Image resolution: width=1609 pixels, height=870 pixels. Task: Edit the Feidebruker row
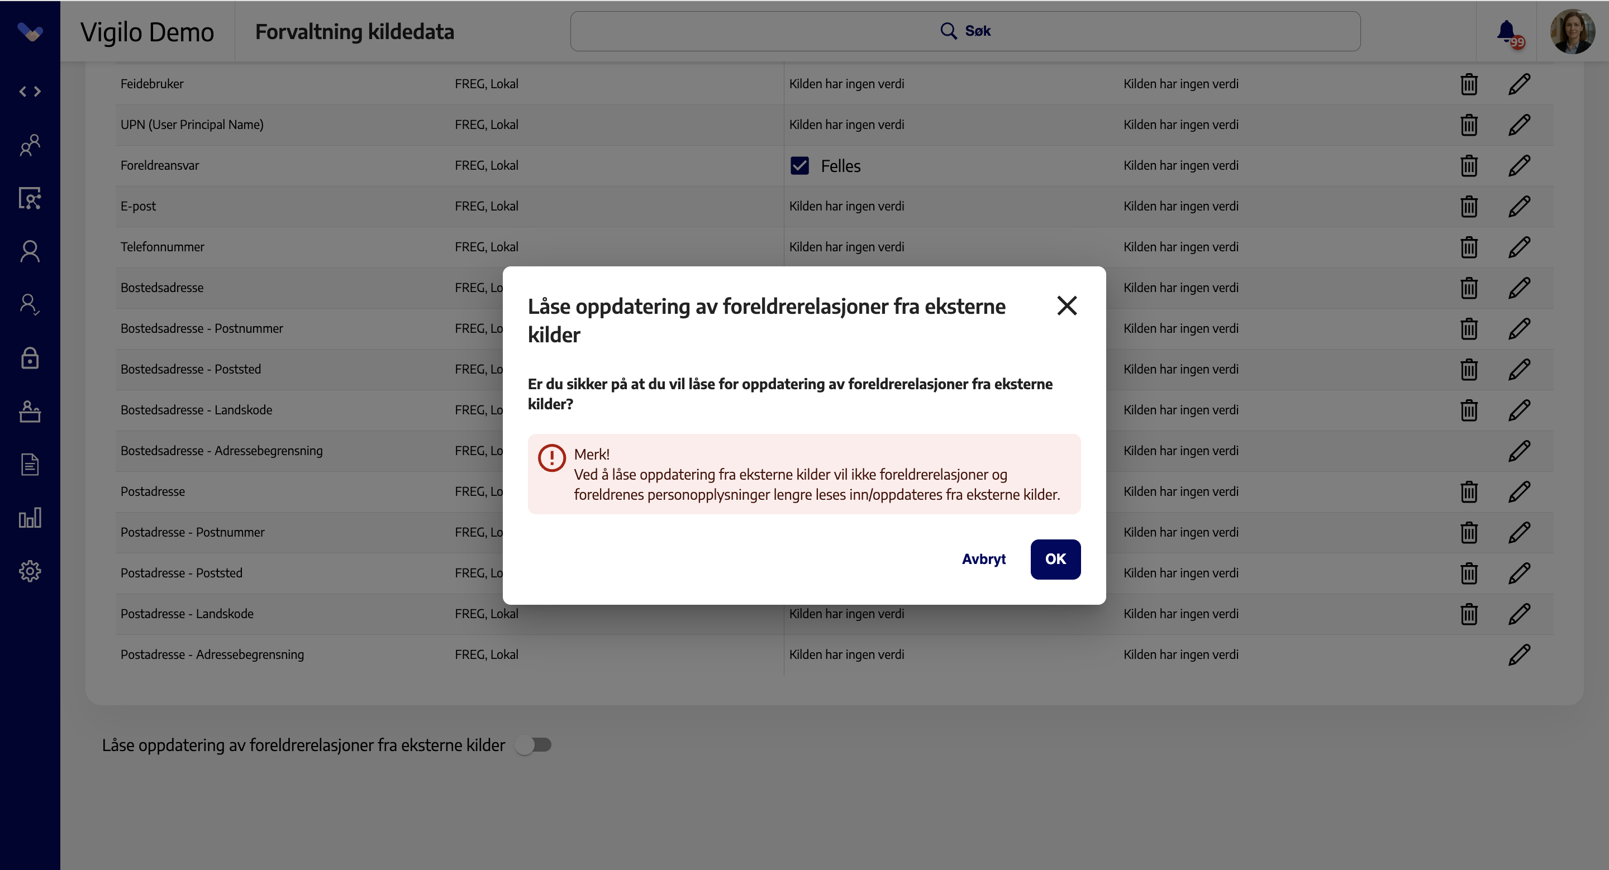(x=1519, y=84)
